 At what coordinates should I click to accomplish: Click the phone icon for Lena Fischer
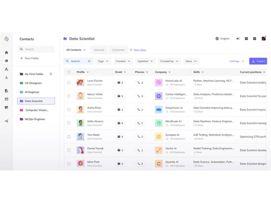pyautogui.click(x=139, y=83)
